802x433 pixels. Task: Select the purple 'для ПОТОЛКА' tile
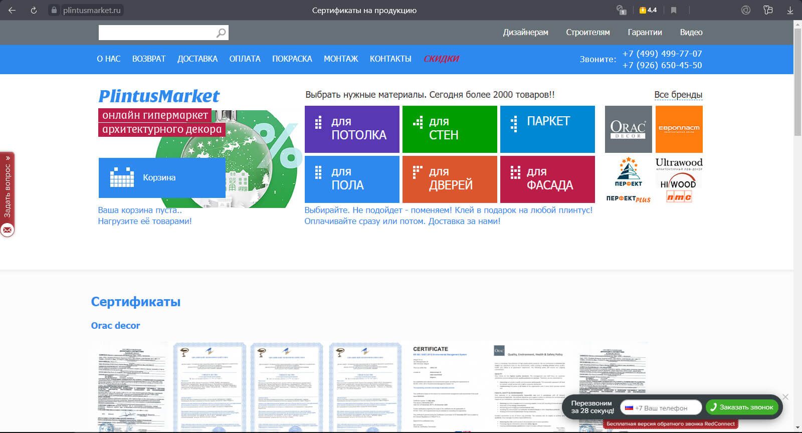point(352,129)
